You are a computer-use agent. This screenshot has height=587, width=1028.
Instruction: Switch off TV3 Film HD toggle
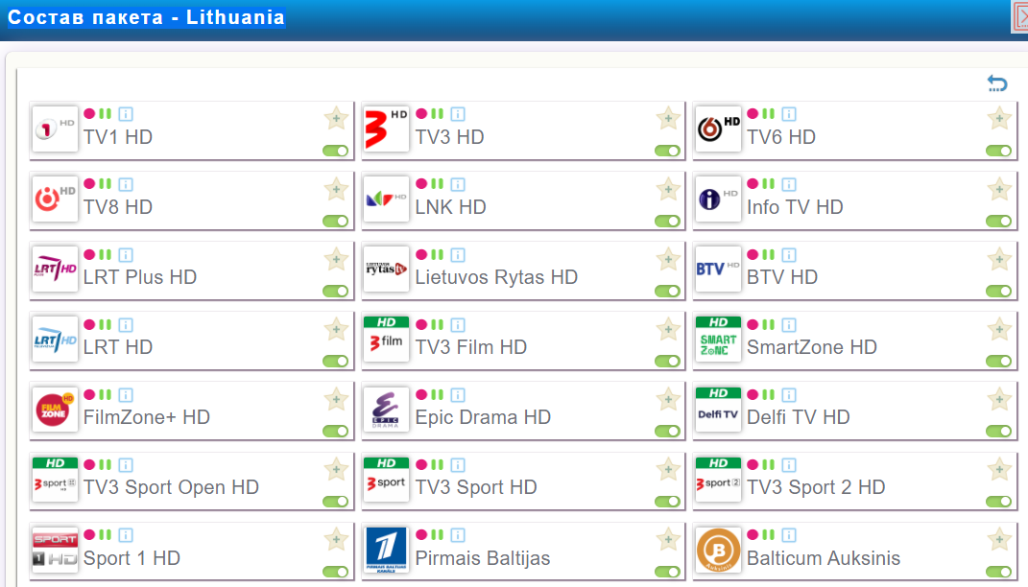tap(667, 362)
